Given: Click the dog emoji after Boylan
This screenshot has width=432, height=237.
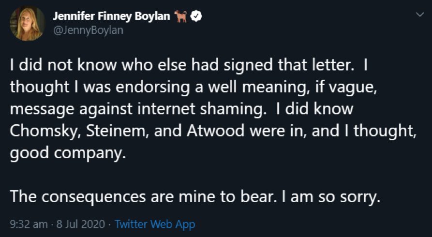Looking at the screenshot, I should pyautogui.click(x=182, y=16).
